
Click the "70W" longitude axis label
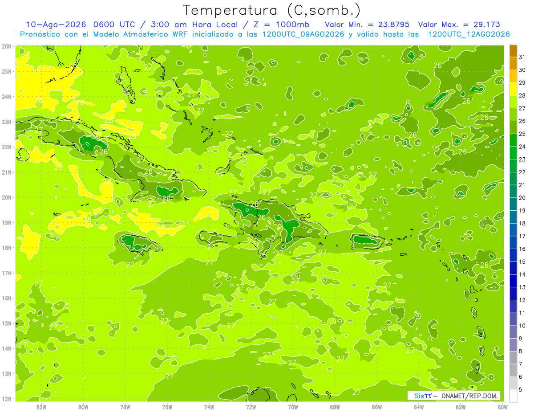[x=293, y=407]
